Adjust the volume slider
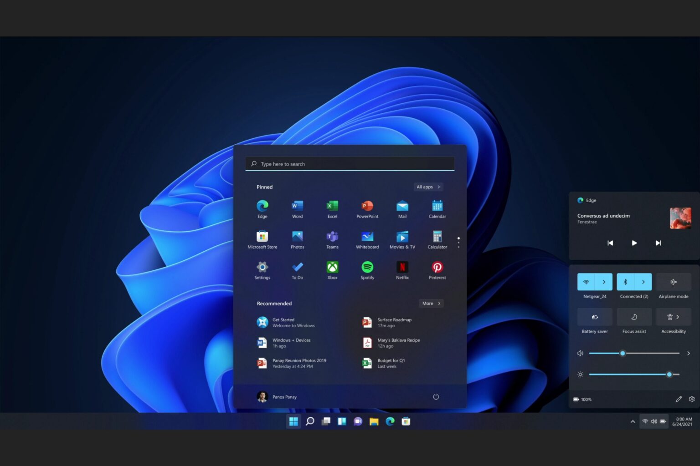Viewport: 700px width, 466px height. (x=634, y=353)
